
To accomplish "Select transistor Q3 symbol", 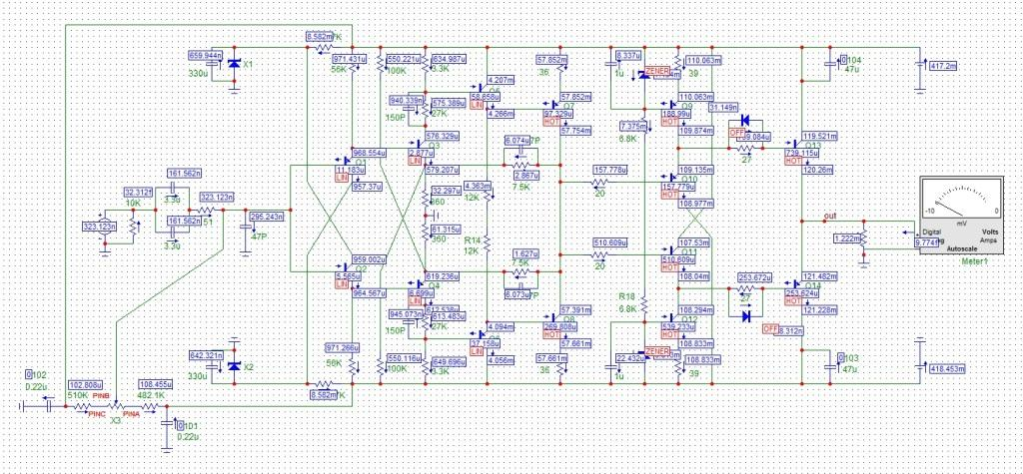I will tap(419, 144).
